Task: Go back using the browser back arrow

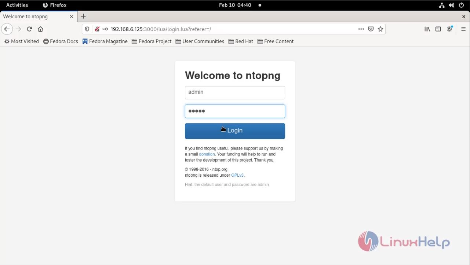Action: [7, 29]
